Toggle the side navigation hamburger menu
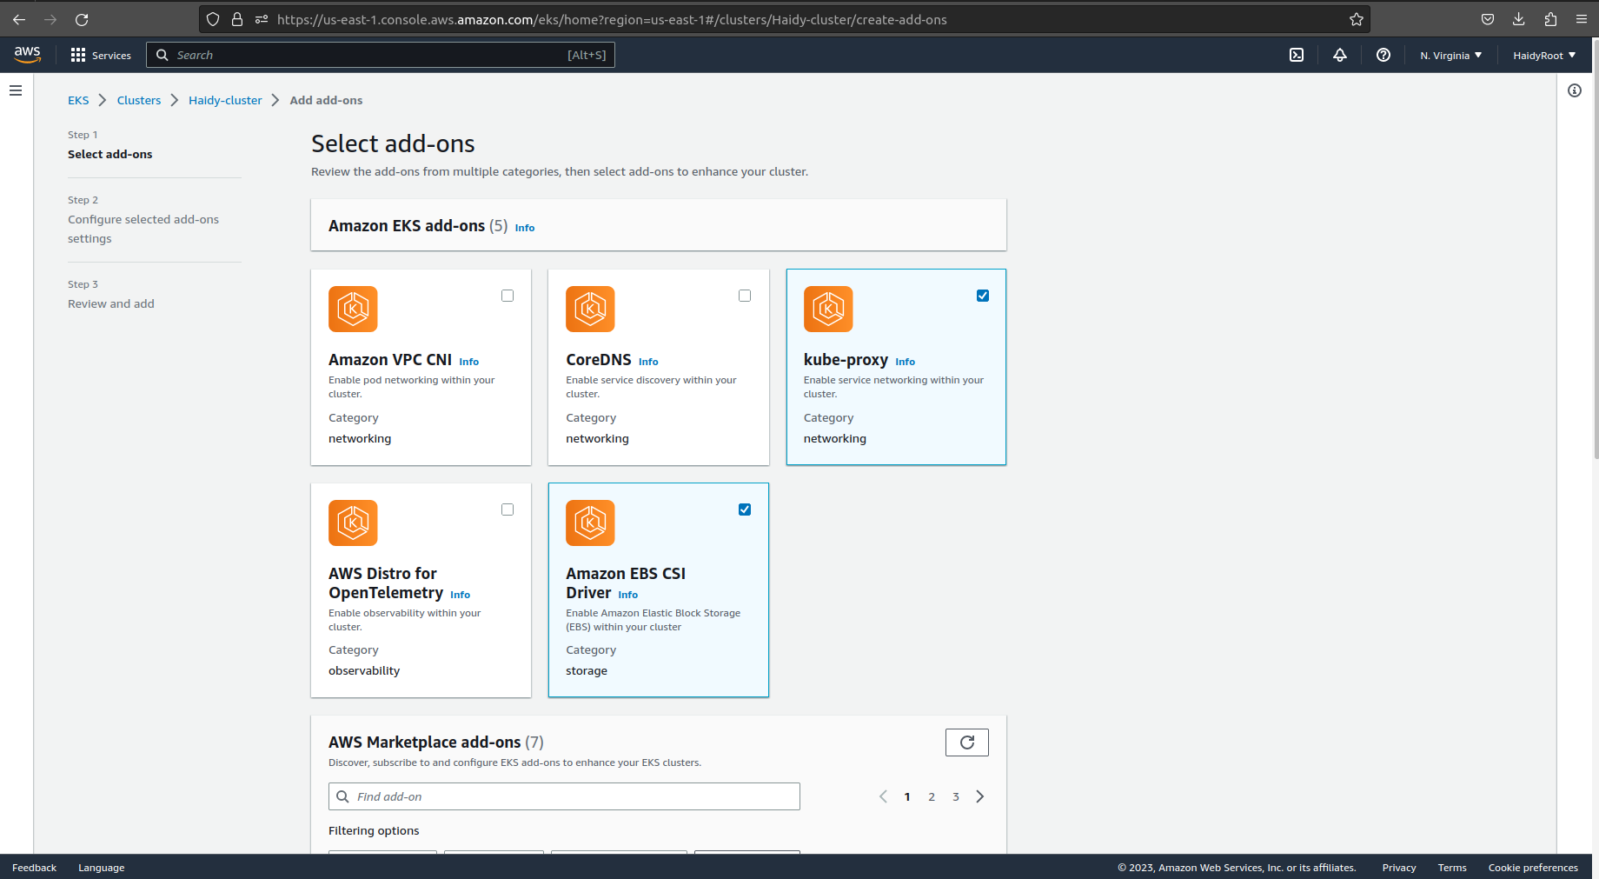Image resolution: width=1599 pixels, height=879 pixels. (16, 90)
